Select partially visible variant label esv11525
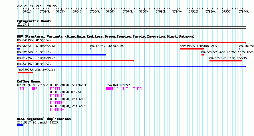 click(x=247, y=52)
